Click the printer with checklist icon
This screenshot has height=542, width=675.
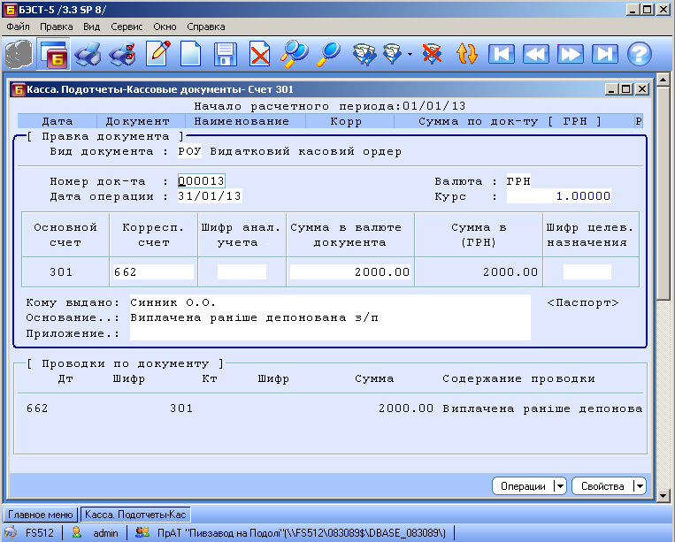click(x=123, y=55)
